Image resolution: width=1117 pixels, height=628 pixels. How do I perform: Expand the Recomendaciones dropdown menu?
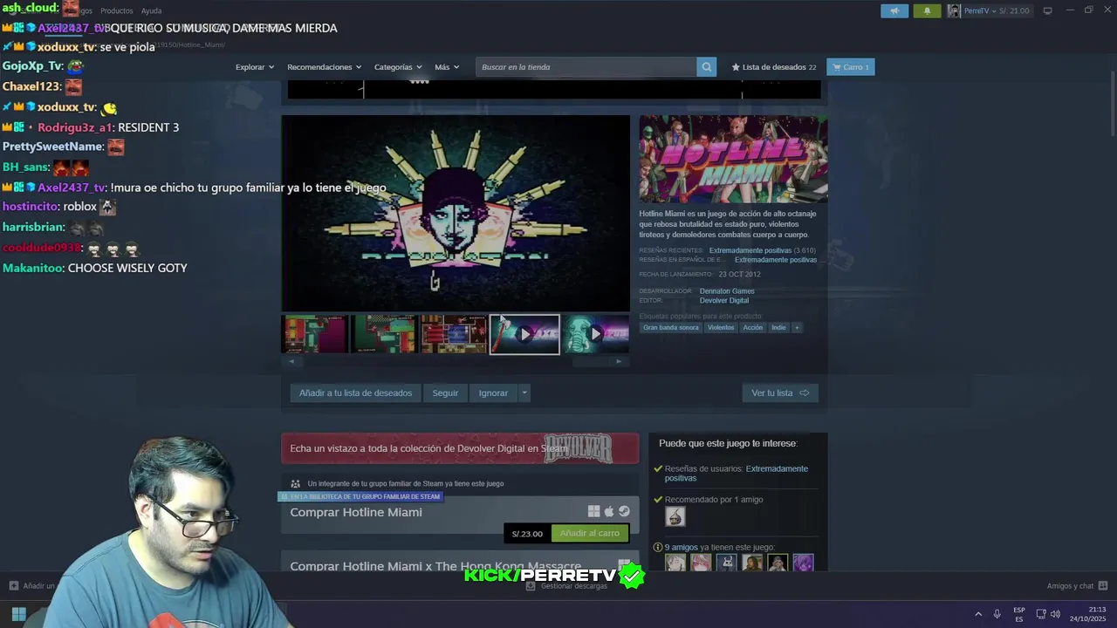[325, 67]
